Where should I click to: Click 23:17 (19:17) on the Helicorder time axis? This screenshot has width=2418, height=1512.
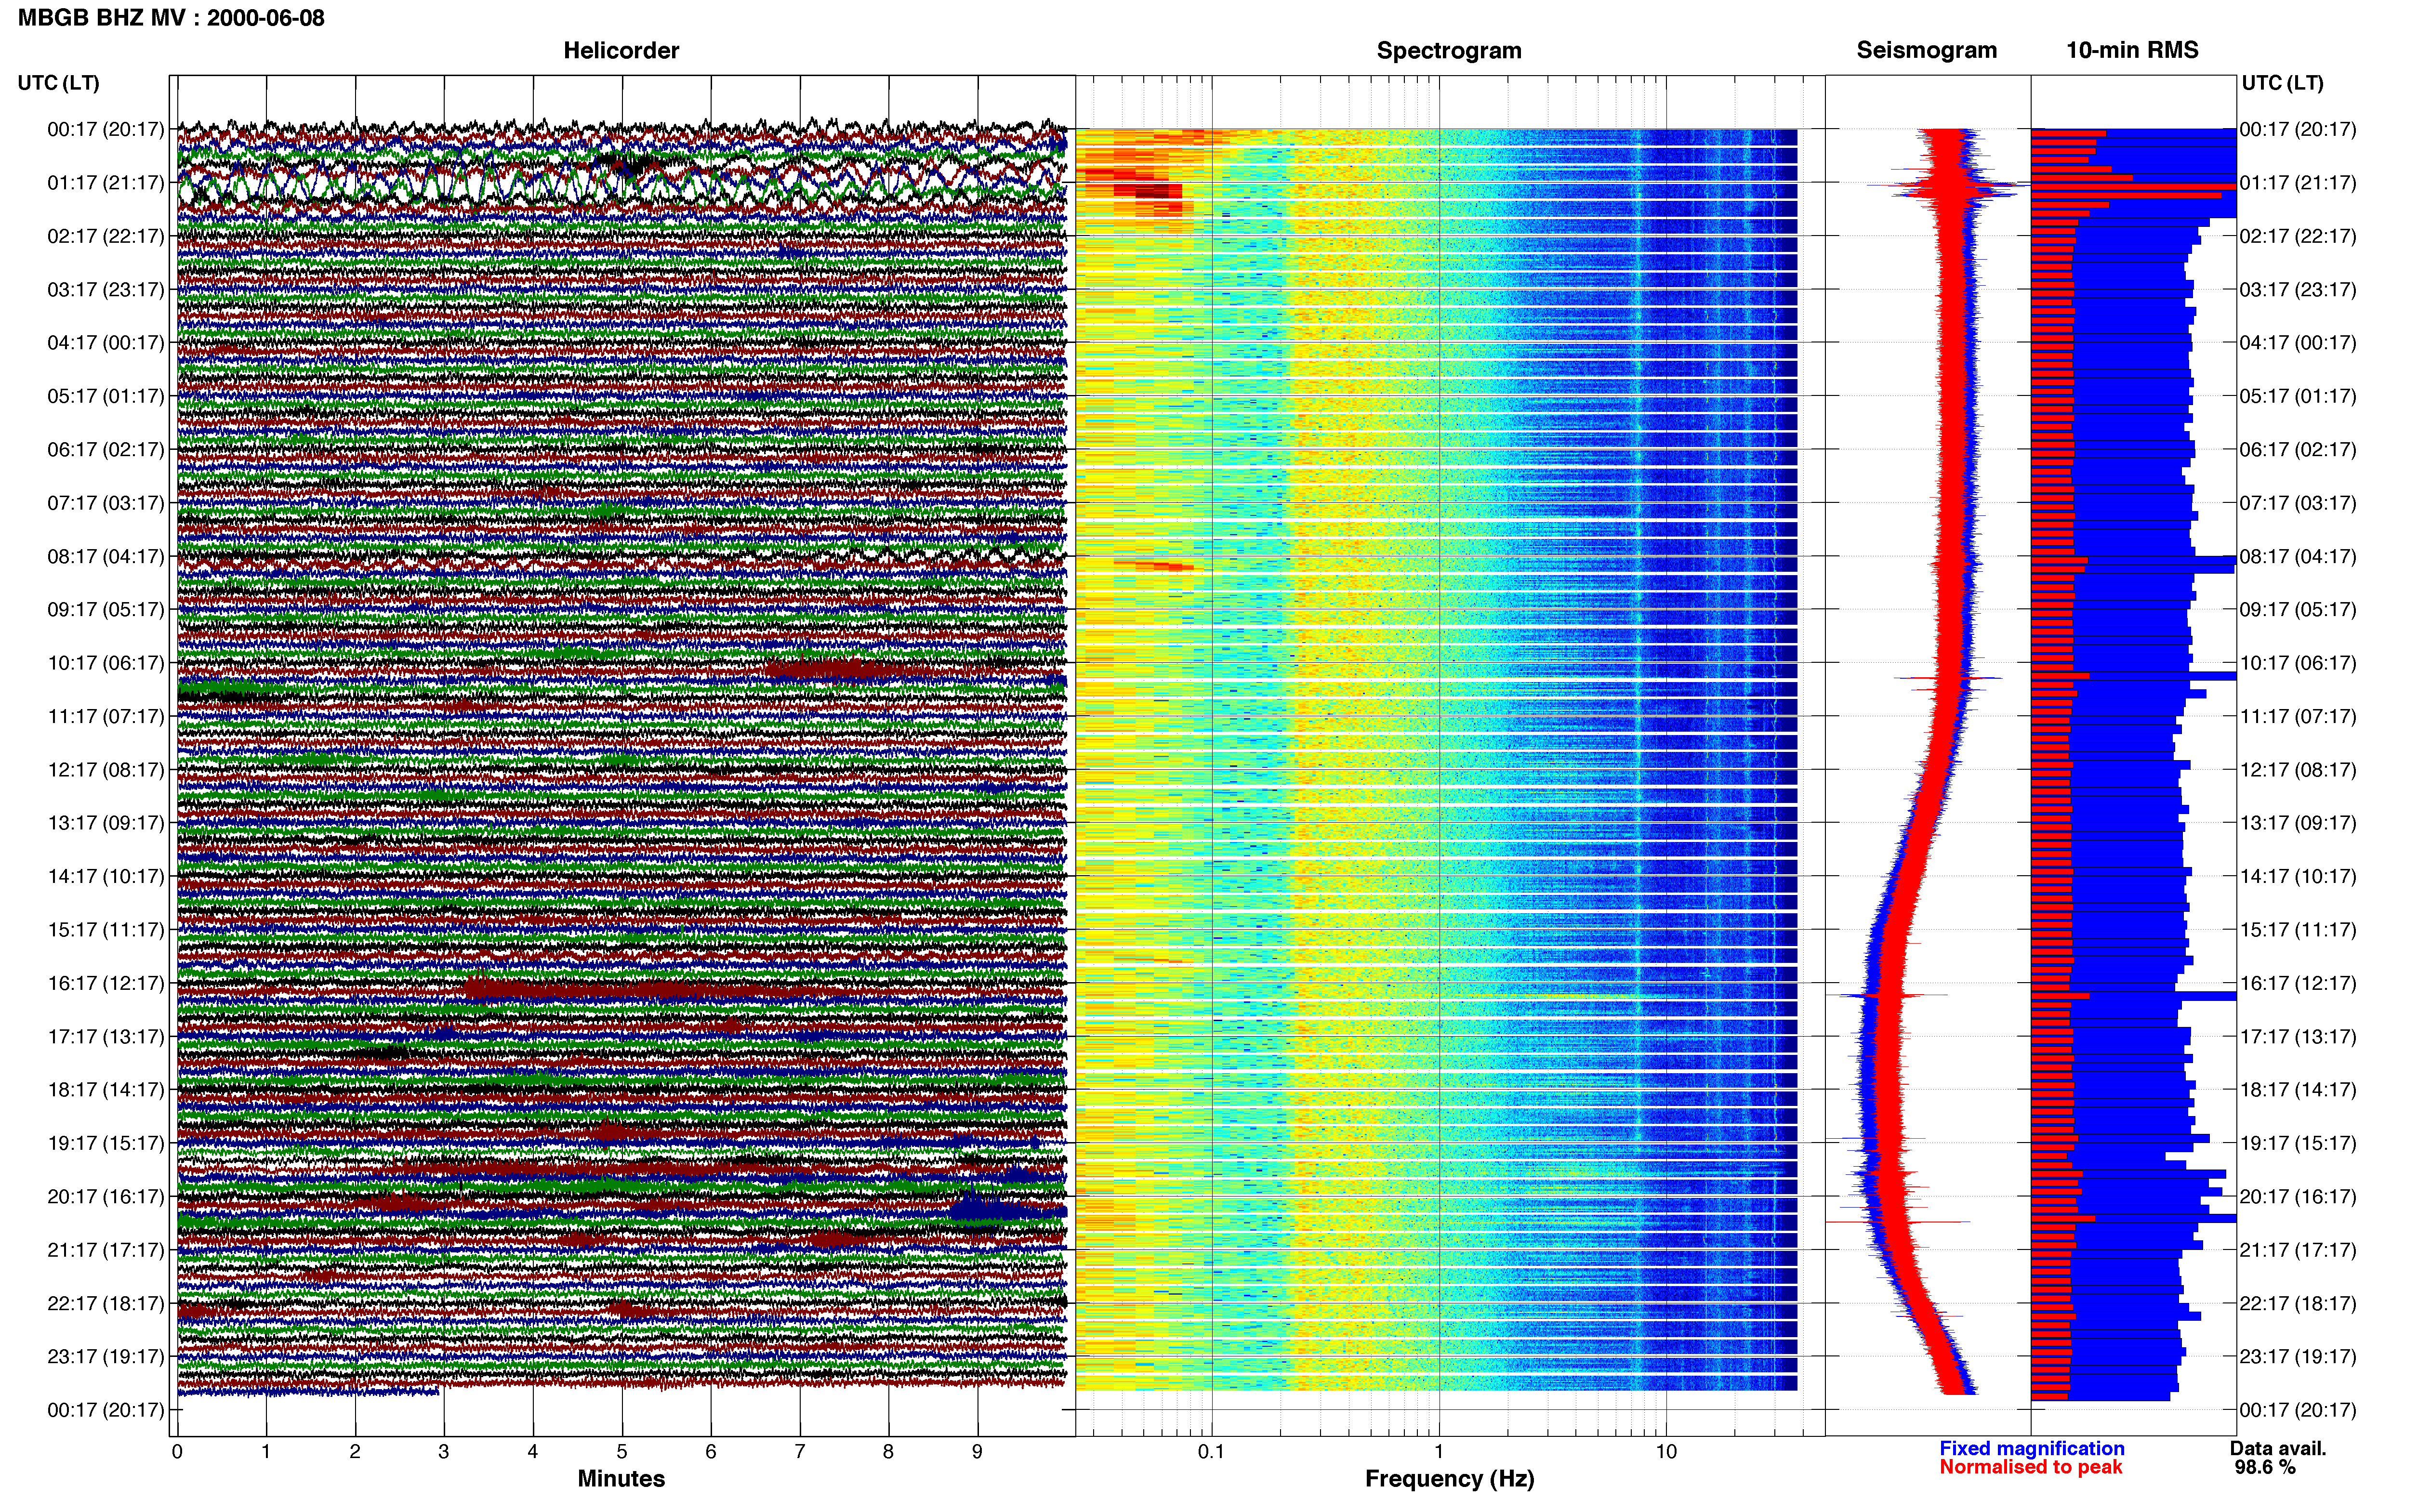(106, 1356)
